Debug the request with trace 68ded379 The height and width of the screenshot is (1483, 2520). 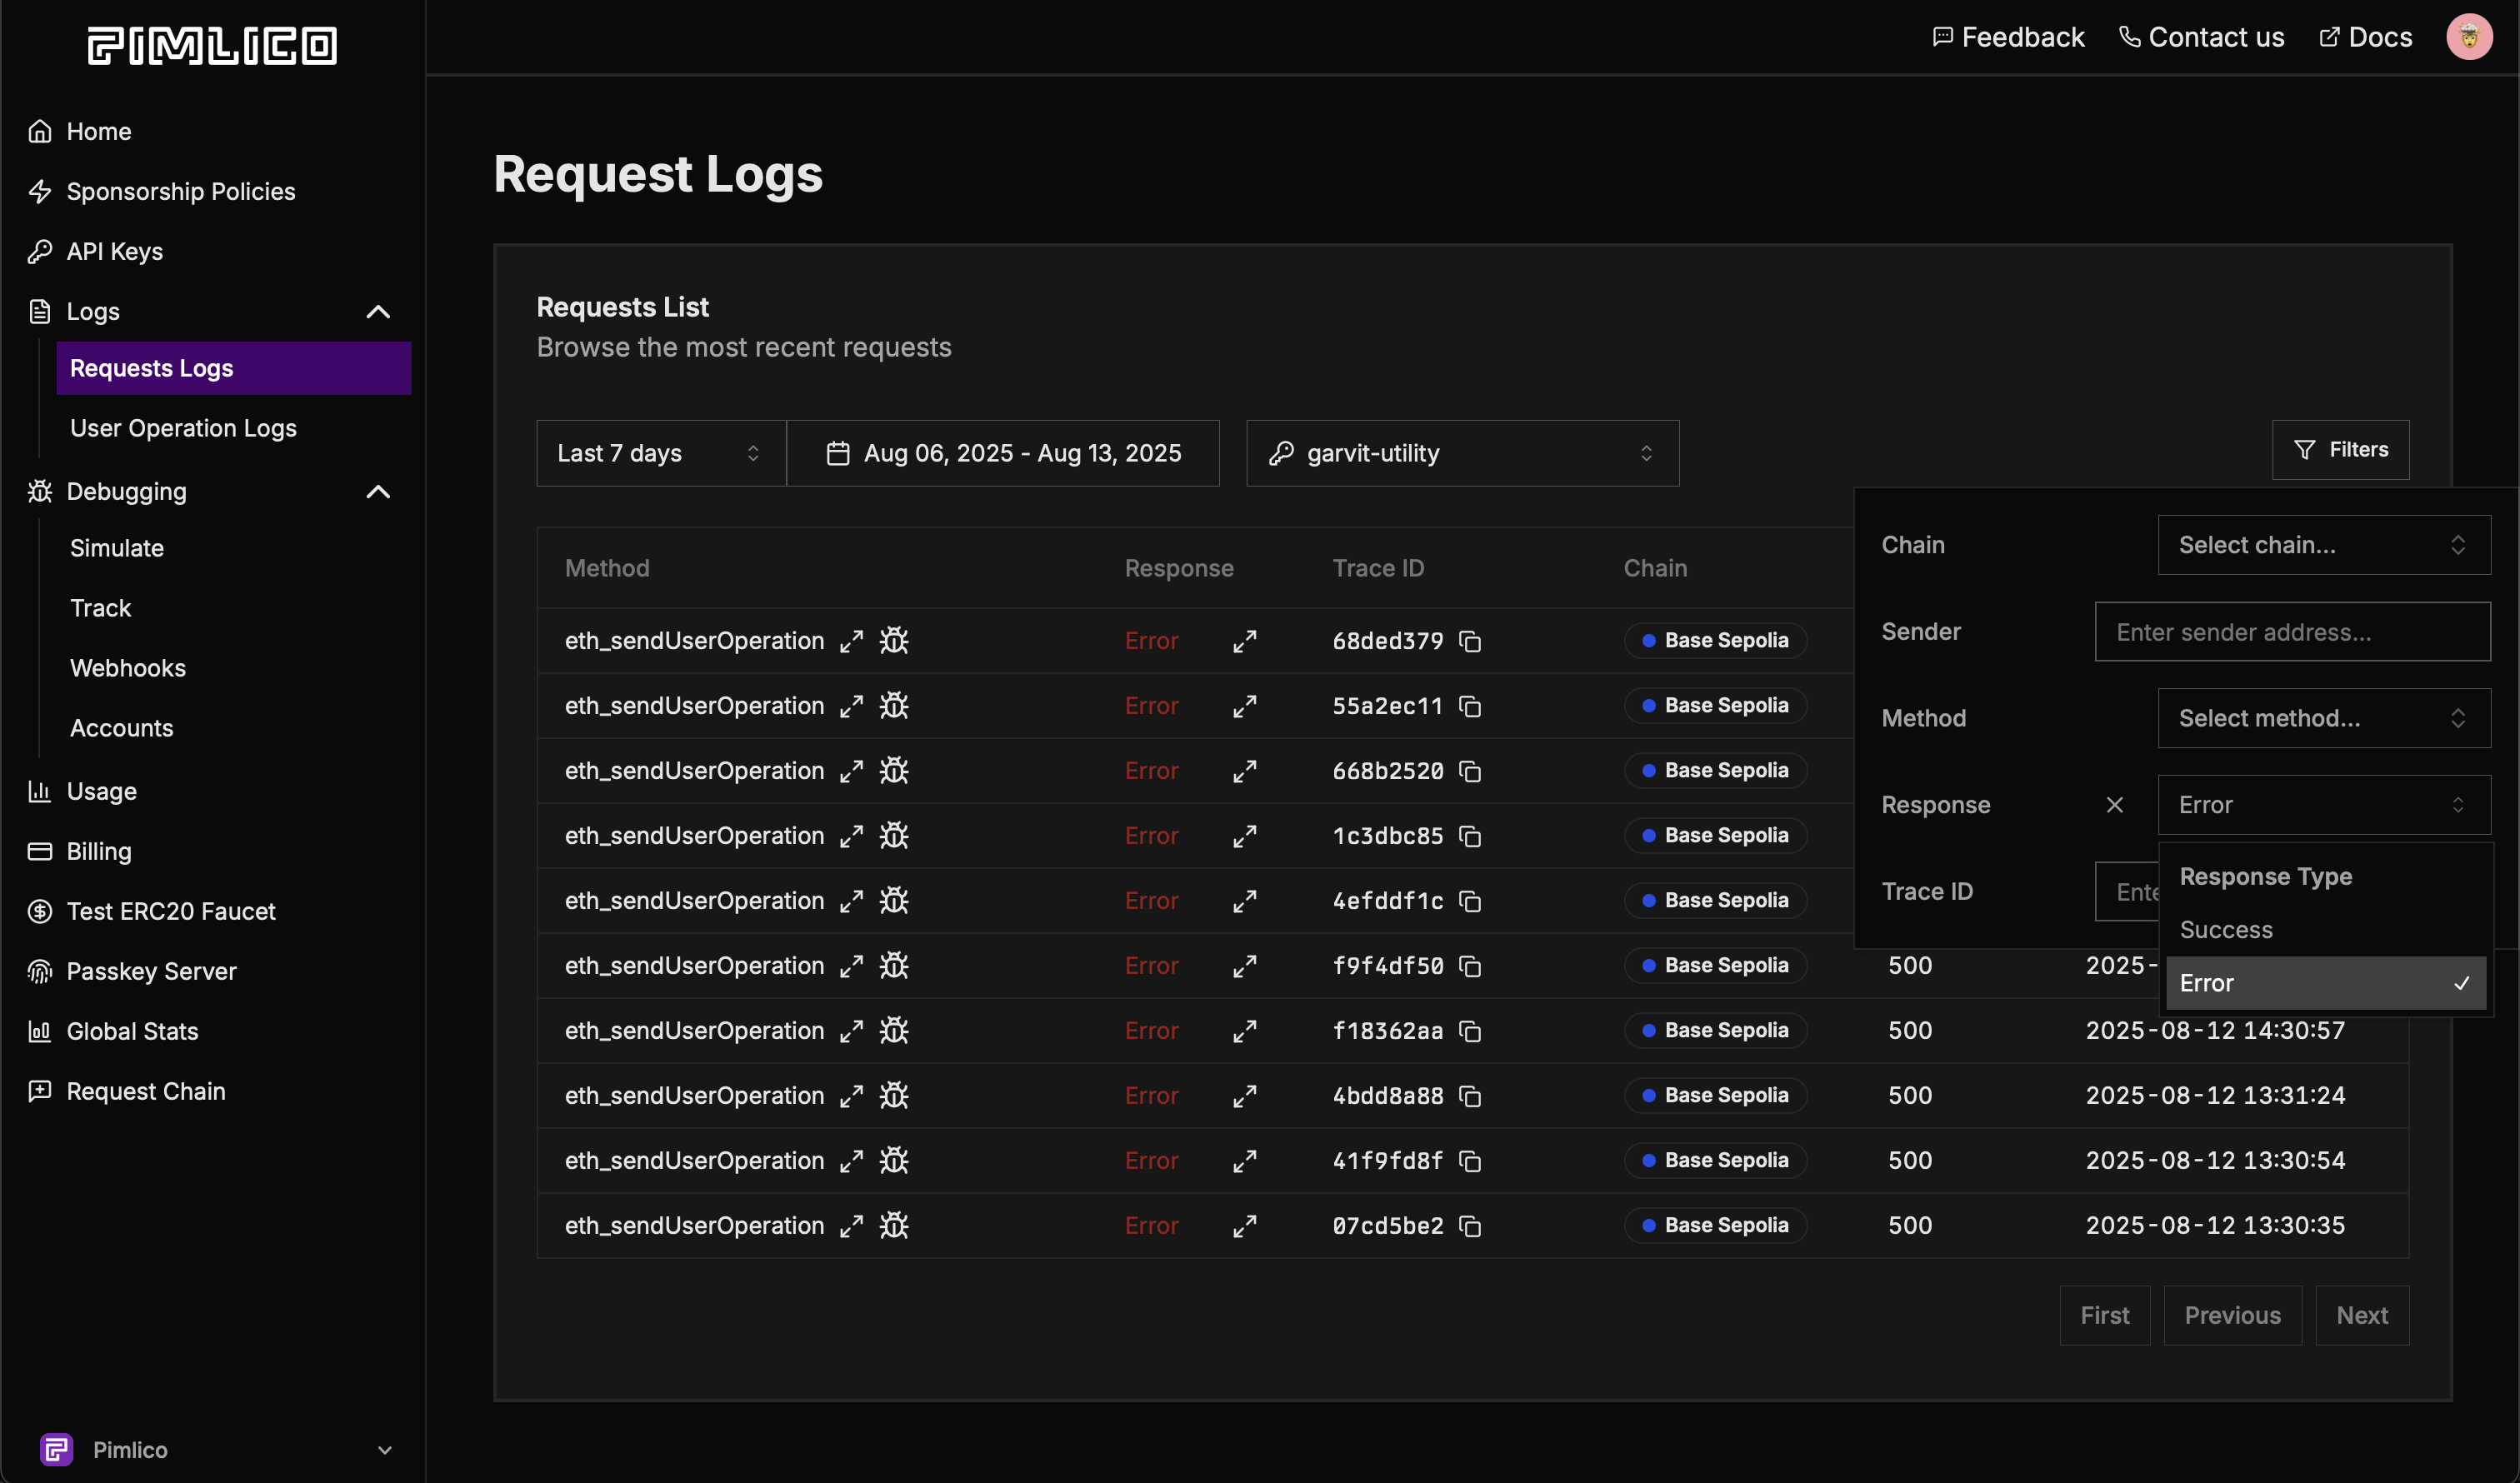pyautogui.click(x=894, y=641)
